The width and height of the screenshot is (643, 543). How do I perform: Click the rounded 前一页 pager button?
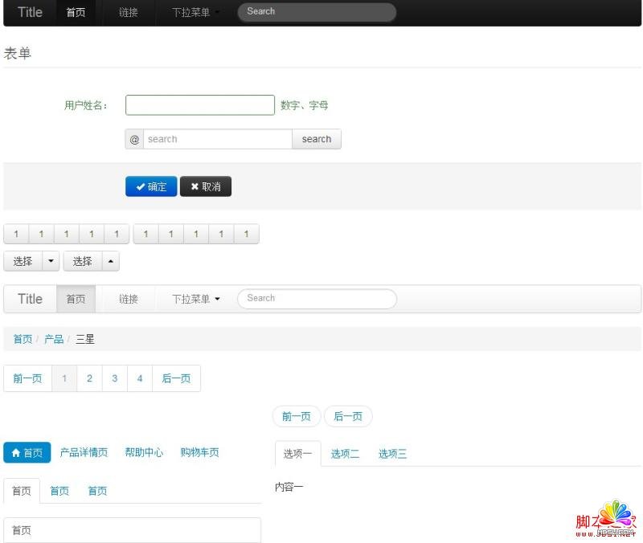coord(297,417)
